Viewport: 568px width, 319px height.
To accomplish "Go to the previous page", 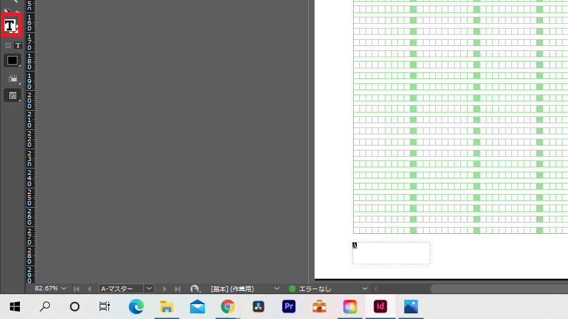I will (x=90, y=289).
